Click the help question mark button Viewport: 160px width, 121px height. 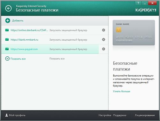point(138,3)
